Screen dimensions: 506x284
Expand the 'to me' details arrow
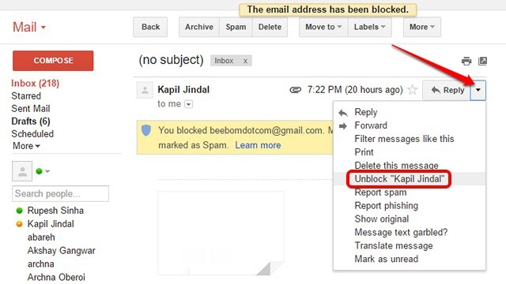tap(188, 104)
